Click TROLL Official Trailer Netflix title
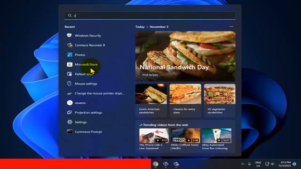Viewport: 301px width, 169px height. [x=185, y=146]
